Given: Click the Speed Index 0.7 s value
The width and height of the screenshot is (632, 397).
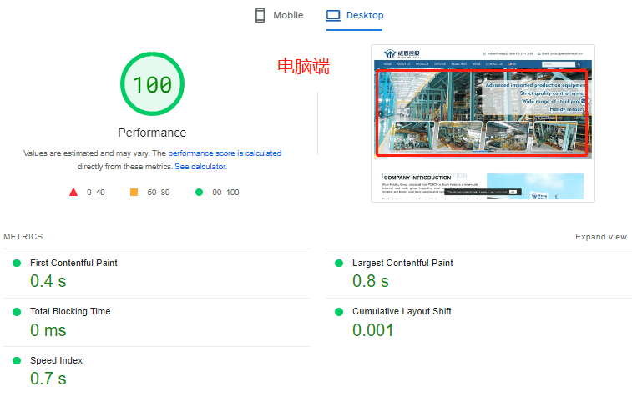Looking at the screenshot, I should tap(48, 379).
